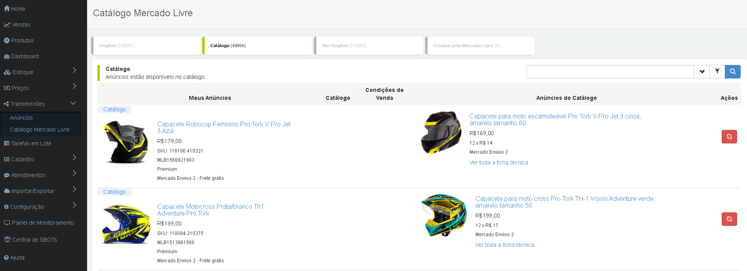Click the Importar/Exportar cloud icon

(x=7, y=191)
